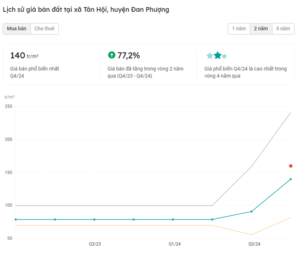Click the teal data point above Q3/24

(x=252, y=211)
